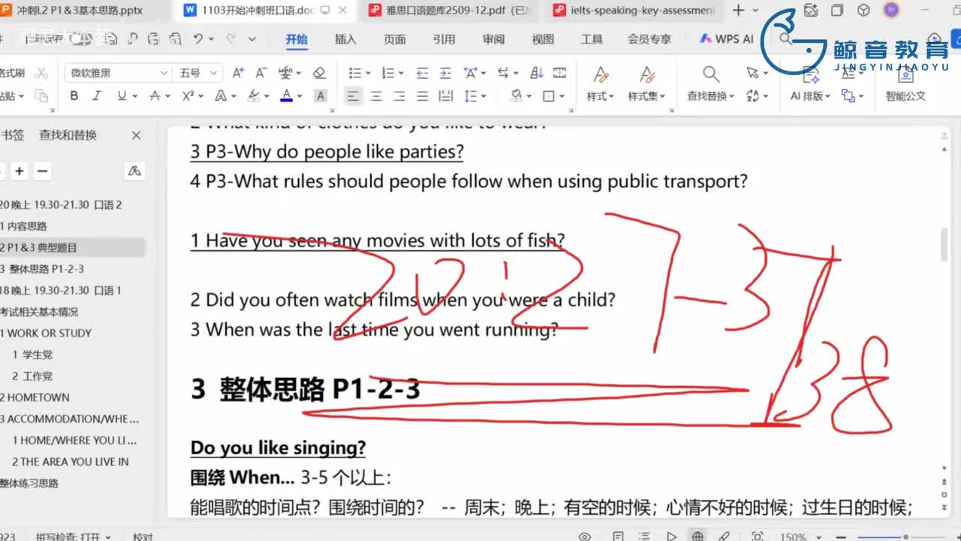Increase paragraph indent
This screenshot has height=541, width=961.
pyautogui.click(x=445, y=73)
